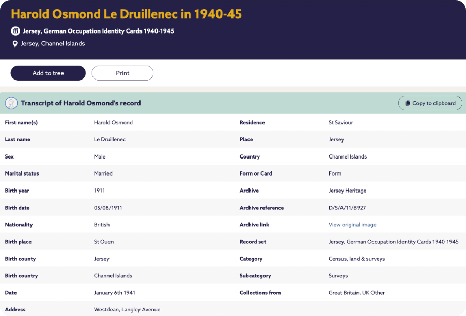Select Collections from value 'Great Britain, UK Other'

tap(356, 293)
